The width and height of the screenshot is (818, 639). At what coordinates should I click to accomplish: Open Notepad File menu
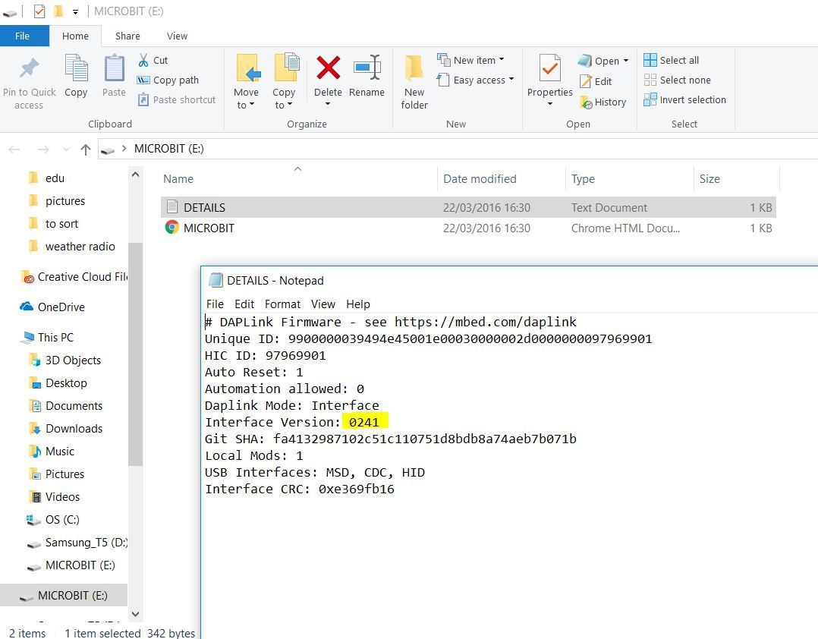click(215, 304)
